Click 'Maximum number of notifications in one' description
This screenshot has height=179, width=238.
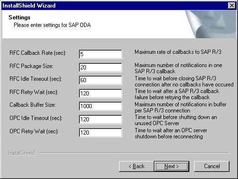tap(178, 65)
